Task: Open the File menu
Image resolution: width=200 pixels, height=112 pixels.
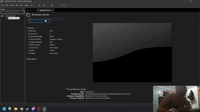Action: 2,5
